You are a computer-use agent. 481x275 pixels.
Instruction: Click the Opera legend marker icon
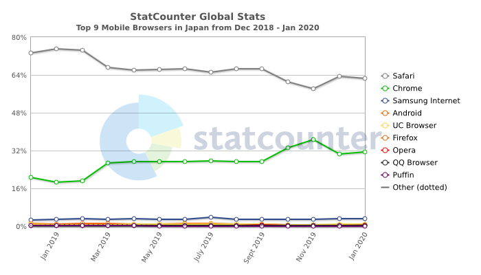tap(385, 150)
